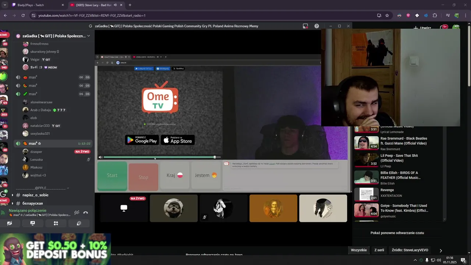Open Windows notification center icon
The height and width of the screenshot is (265, 471).
463,260
